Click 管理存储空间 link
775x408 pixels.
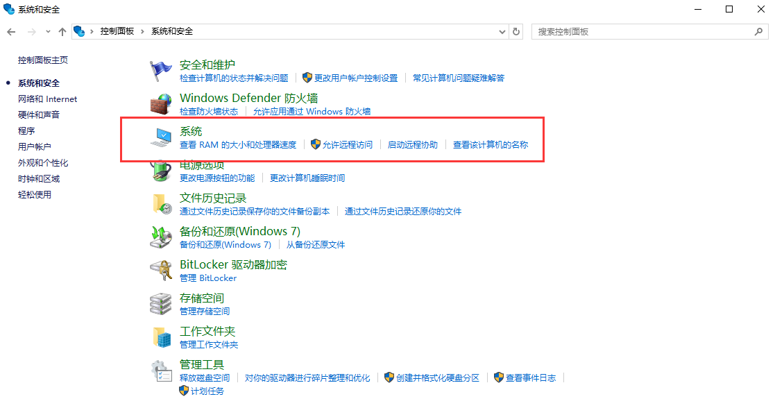(x=205, y=311)
